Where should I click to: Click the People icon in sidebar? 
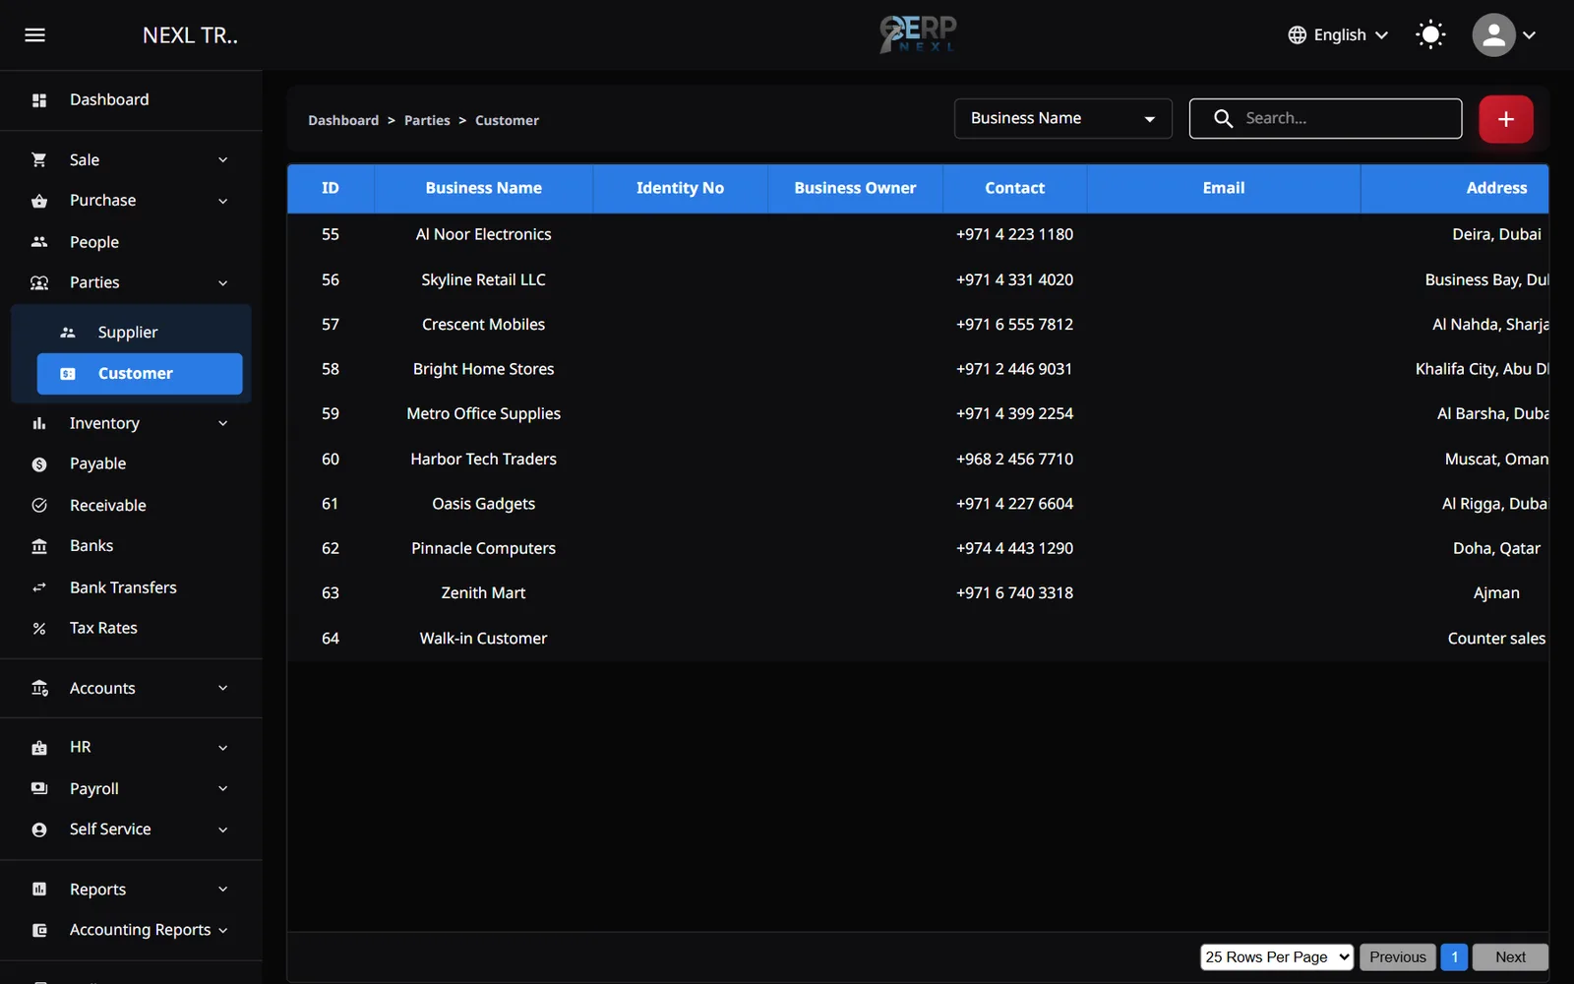39,242
